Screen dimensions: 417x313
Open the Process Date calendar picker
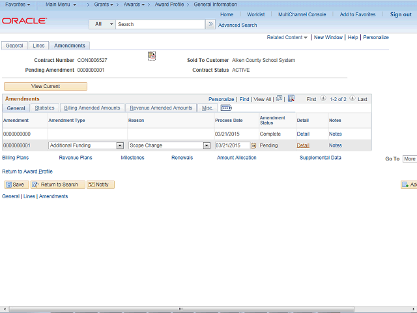[x=253, y=145]
